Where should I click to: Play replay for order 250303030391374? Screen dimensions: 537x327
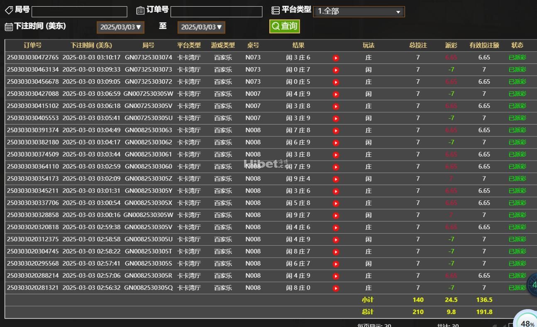click(336, 131)
